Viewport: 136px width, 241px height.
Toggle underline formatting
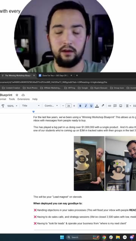(91, 106)
